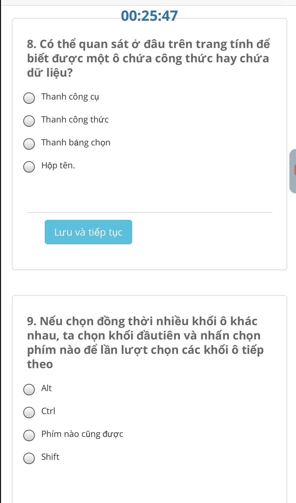This screenshot has width=296, height=503.
Task: Click the "Thanh bảng chọn" answer label text
Action: tap(76, 143)
